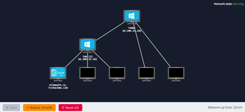Click the ntlmauth.za.tryhackme.com label

pyautogui.click(x=58, y=86)
